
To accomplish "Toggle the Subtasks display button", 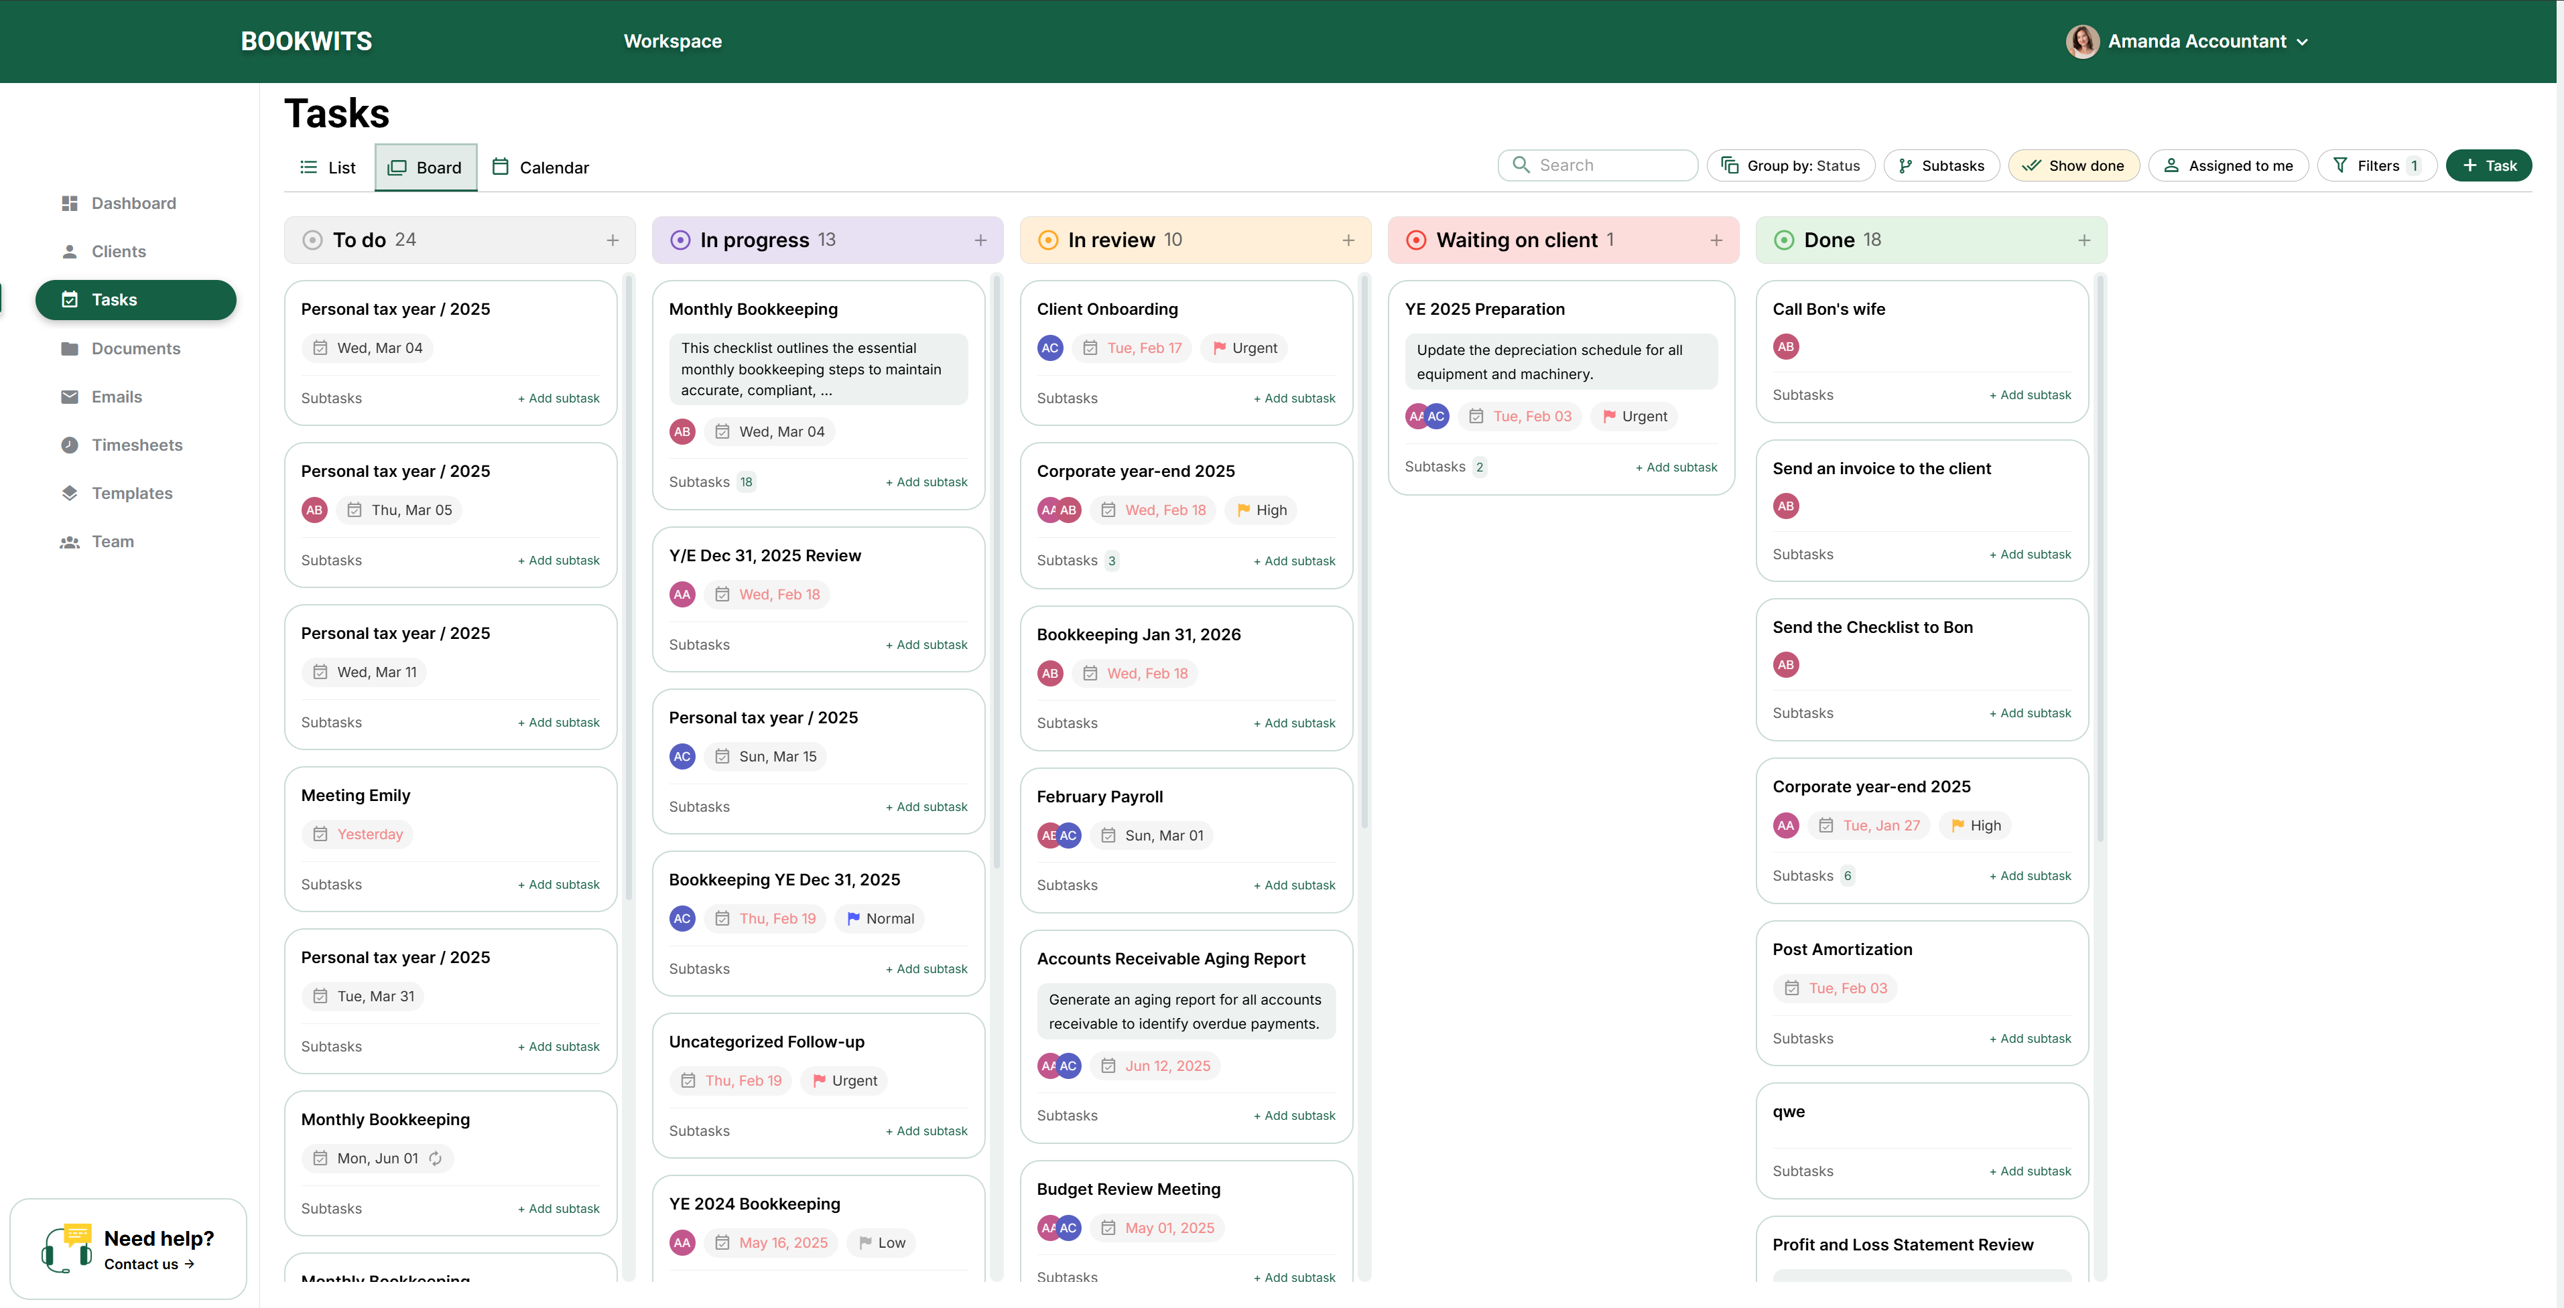I will 1941,166.
